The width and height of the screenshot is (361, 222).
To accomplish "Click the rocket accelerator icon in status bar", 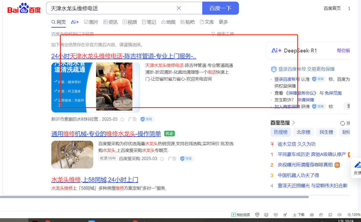I will pos(285,215).
